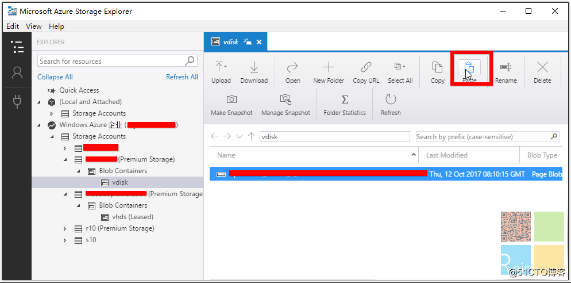
Task: Click Make Snapshot camera button
Action: pos(232,105)
